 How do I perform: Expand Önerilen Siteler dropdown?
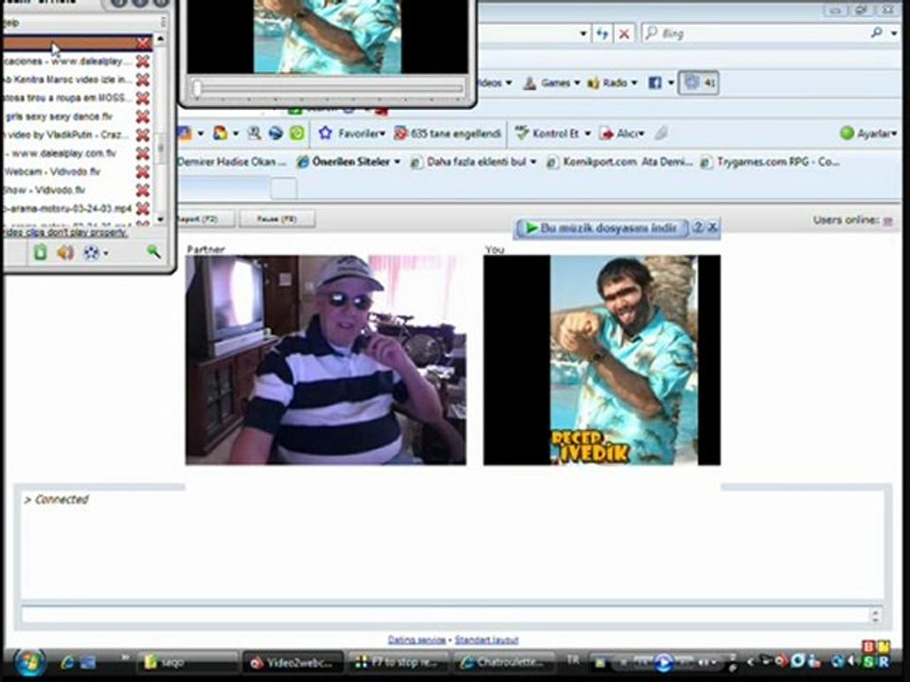click(x=397, y=162)
